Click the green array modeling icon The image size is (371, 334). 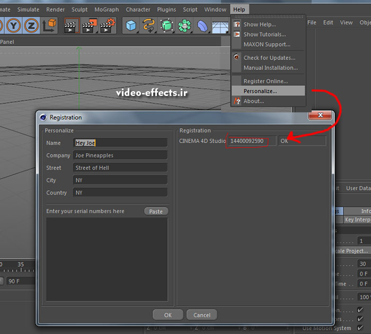pyautogui.click(x=184, y=25)
